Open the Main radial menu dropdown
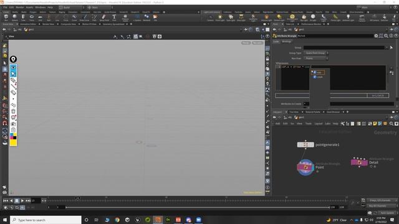399x224 pixels. (x=100, y=7)
